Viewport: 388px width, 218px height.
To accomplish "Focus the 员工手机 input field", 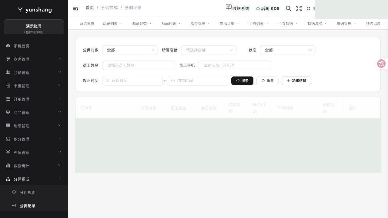I will 235,65.
